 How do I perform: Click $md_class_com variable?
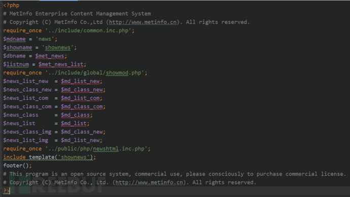[82, 106]
